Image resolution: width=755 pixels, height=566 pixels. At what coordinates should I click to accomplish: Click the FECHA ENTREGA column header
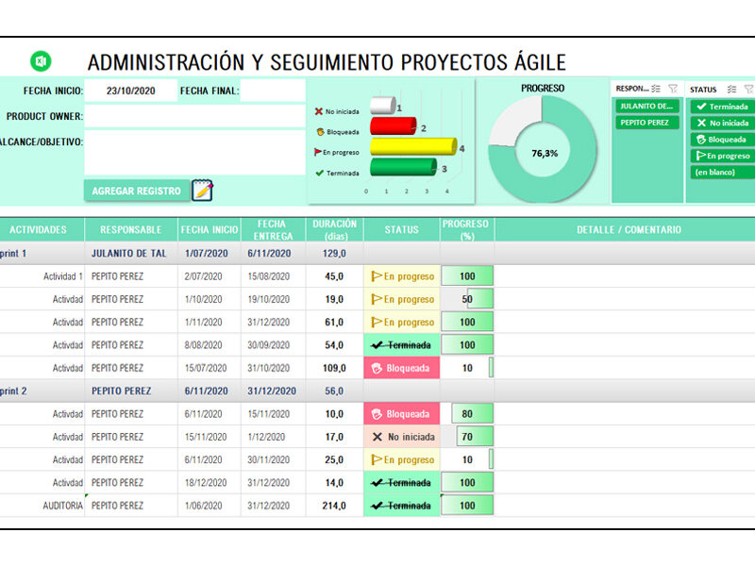tap(273, 229)
